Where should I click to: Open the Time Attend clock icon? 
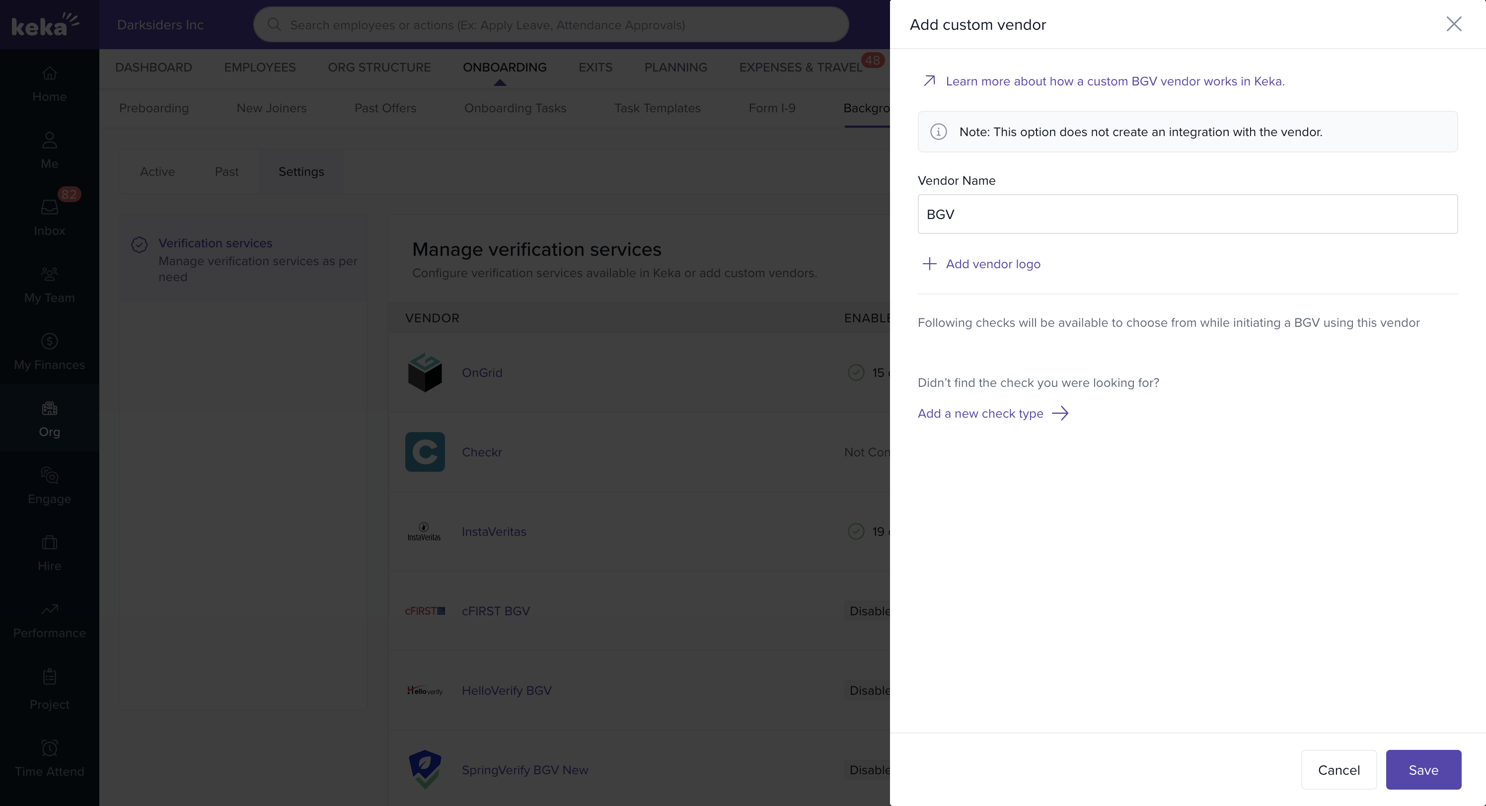click(50, 748)
